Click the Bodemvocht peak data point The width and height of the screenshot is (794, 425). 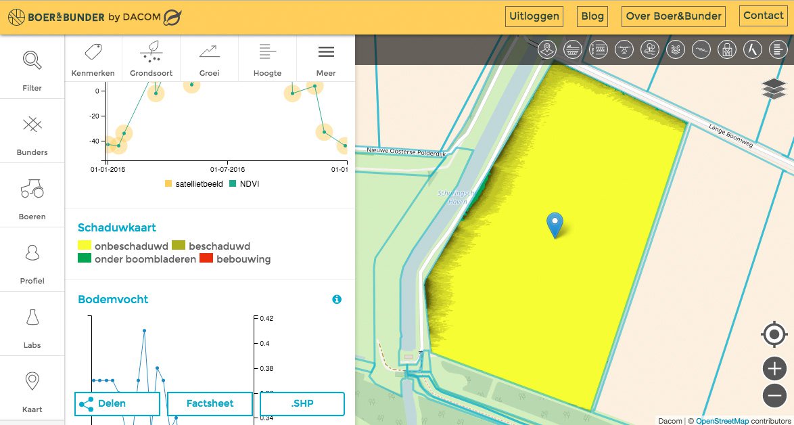click(144, 331)
